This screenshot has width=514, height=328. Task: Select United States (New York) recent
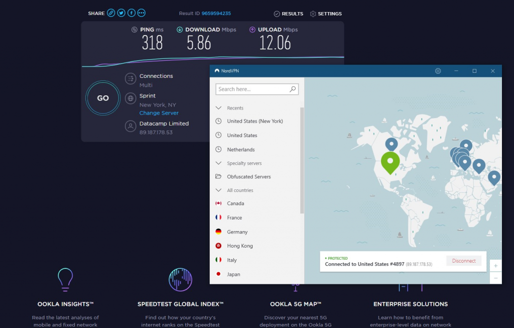pos(255,121)
